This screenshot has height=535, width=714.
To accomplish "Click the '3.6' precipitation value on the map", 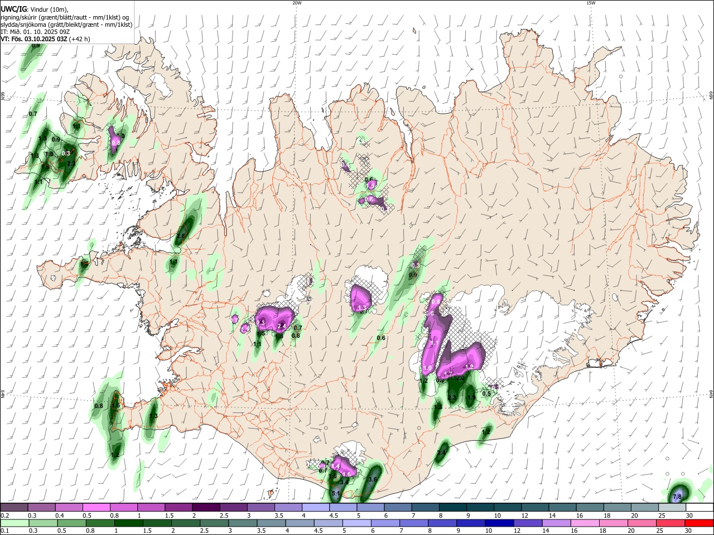I will pos(373,479).
